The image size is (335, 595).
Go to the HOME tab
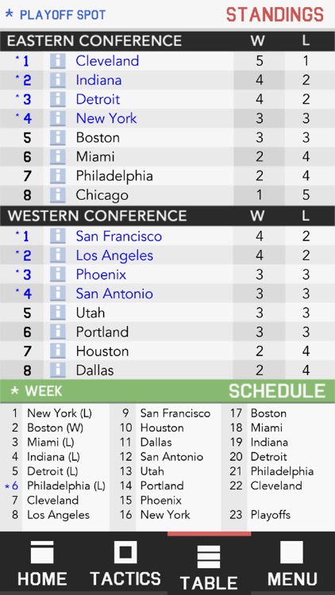pyautogui.click(x=42, y=563)
